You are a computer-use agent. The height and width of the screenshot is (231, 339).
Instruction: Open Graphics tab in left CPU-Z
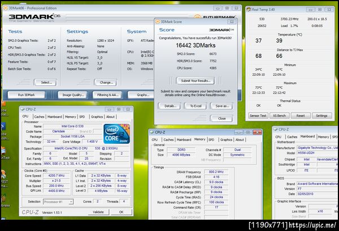click(97, 117)
